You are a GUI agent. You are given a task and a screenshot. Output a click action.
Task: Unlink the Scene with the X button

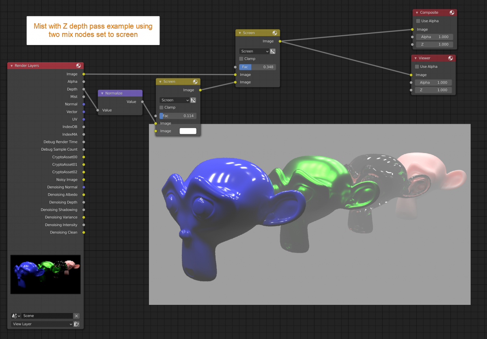point(76,315)
